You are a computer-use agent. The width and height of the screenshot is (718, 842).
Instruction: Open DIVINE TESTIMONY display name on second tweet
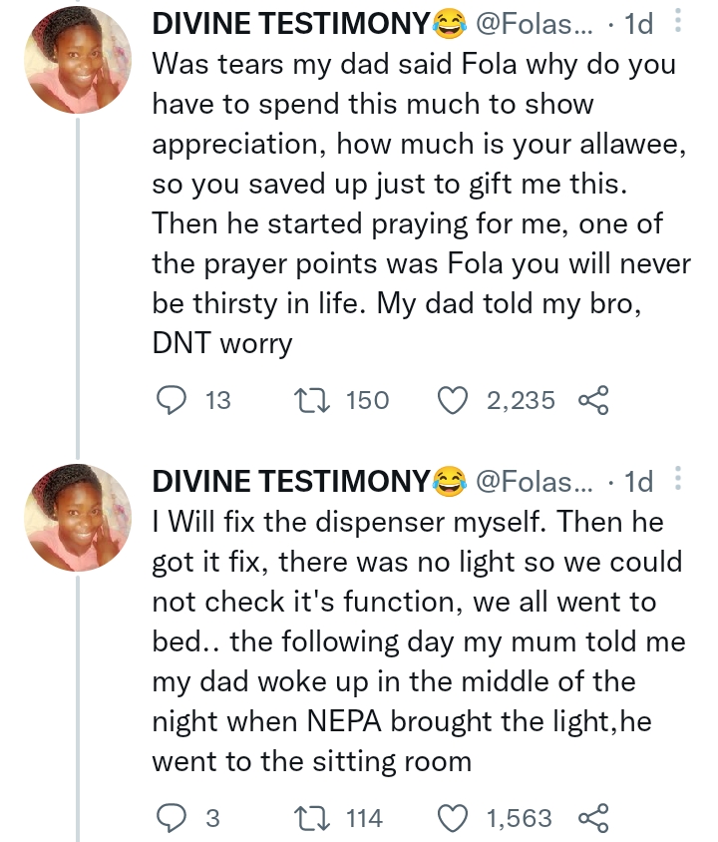point(291,483)
